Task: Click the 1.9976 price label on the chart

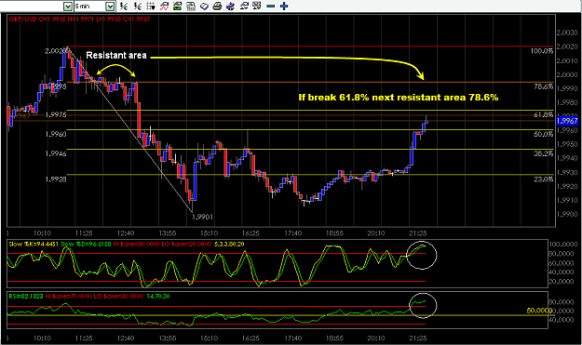Action: pyautogui.click(x=56, y=115)
